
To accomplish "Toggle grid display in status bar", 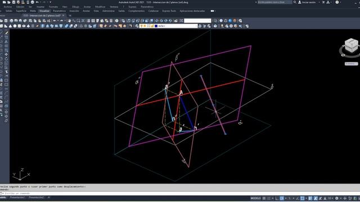I will click(x=264, y=198).
